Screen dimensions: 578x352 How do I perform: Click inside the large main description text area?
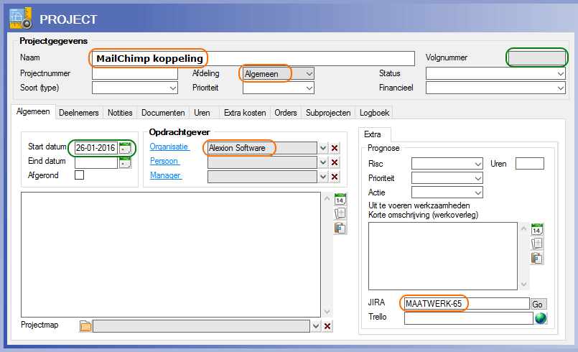(x=171, y=254)
